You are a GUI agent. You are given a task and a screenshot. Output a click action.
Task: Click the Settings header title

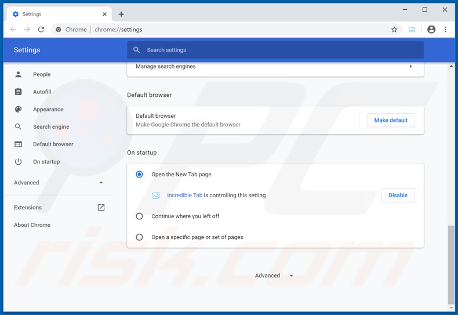point(27,50)
